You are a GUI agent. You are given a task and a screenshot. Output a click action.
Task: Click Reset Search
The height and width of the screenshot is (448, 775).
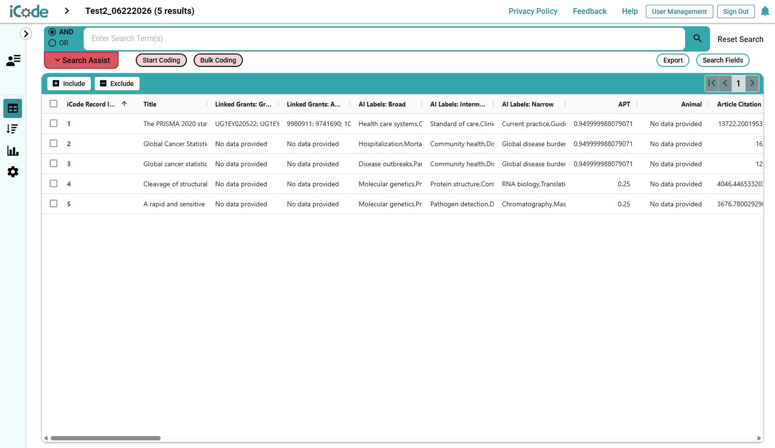pyautogui.click(x=740, y=39)
